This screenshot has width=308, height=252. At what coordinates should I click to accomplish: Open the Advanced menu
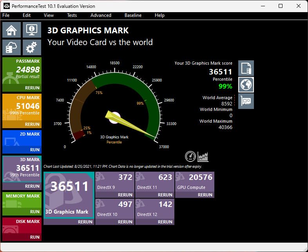101,15
